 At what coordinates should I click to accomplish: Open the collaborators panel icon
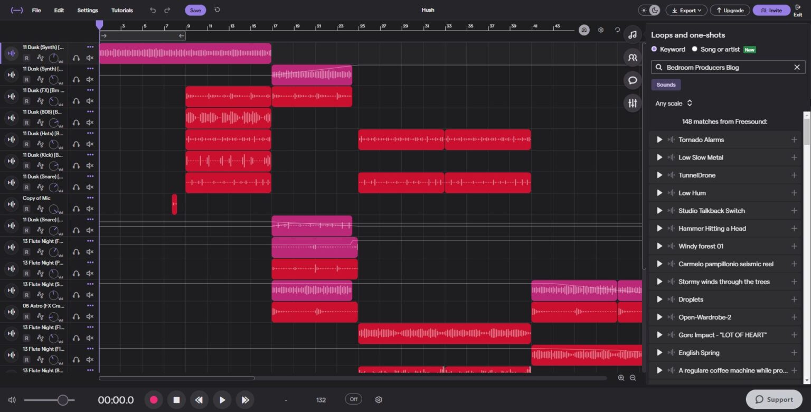pos(633,57)
